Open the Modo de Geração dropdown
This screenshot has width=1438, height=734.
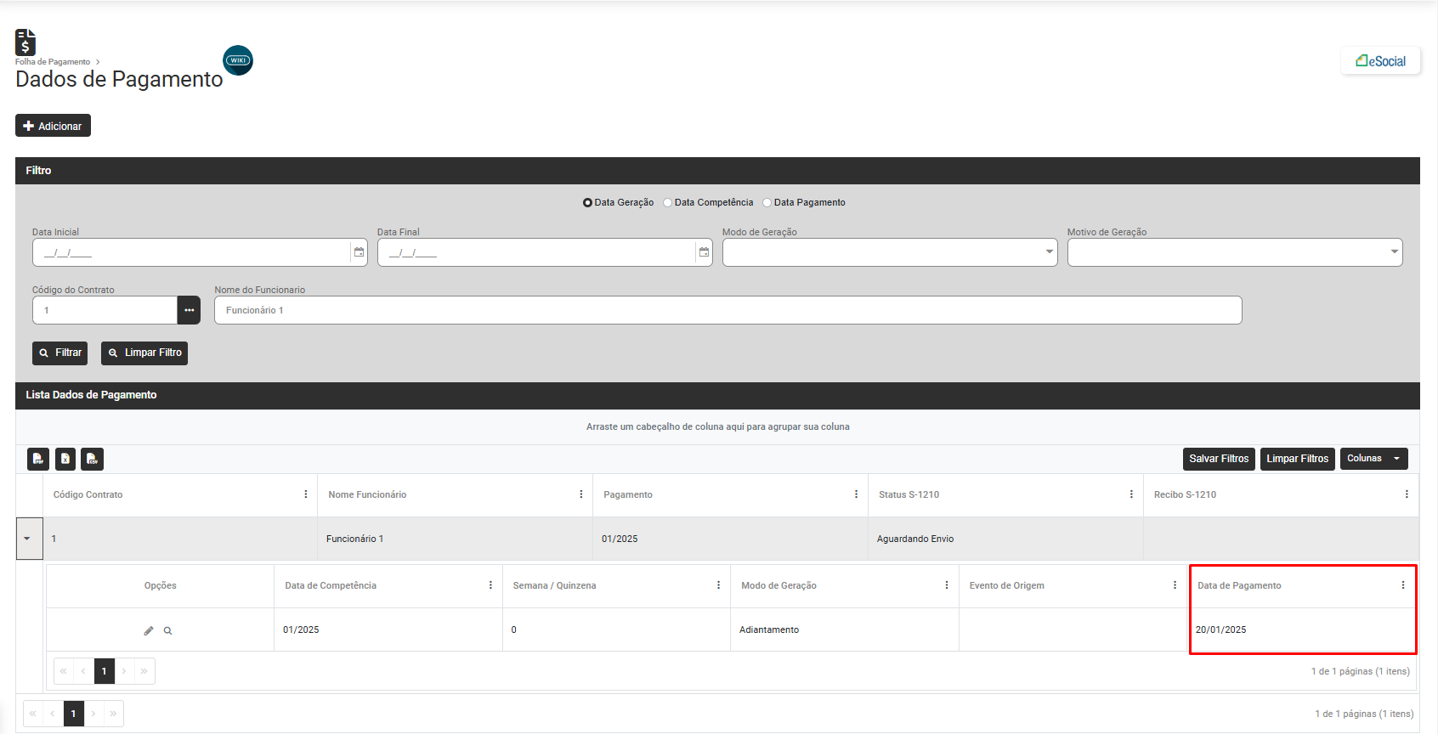[889, 252]
